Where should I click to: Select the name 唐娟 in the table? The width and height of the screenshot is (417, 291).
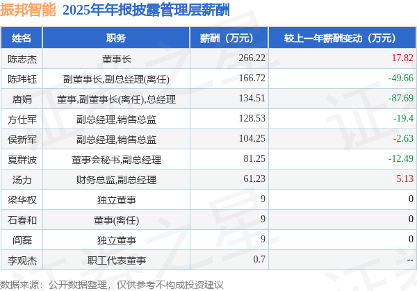(22, 99)
